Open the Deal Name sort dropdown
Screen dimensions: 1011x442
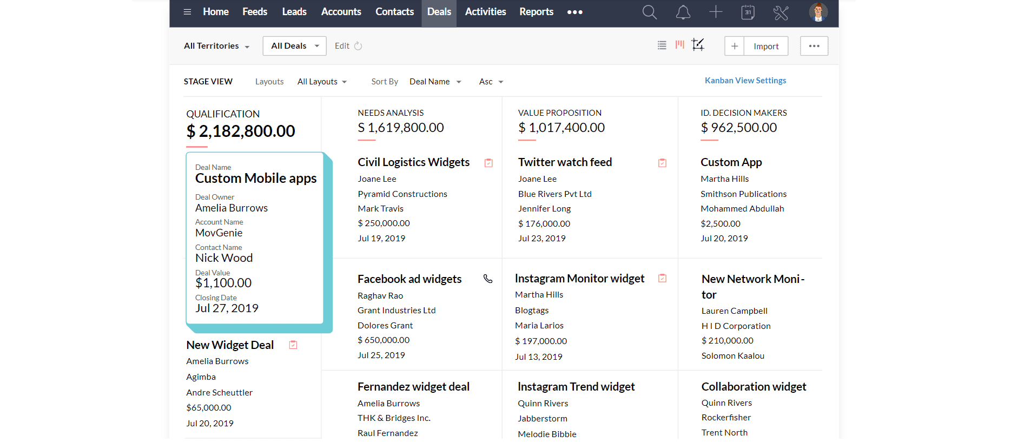tap(435, 82)
